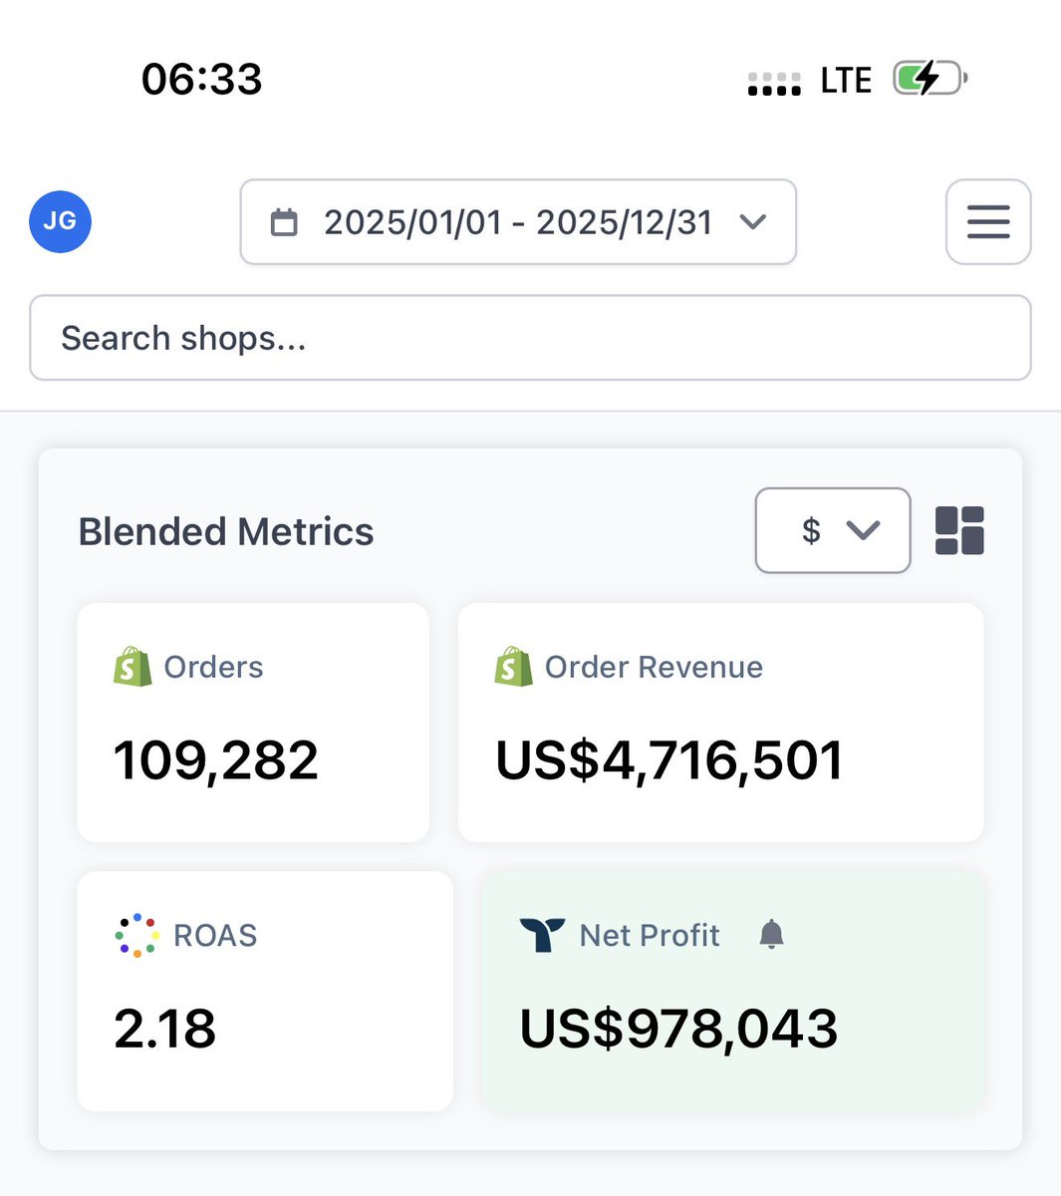Click the colorful dots ROAS icon
Screen dimensions: 1061x1196
tap(136, 935)
